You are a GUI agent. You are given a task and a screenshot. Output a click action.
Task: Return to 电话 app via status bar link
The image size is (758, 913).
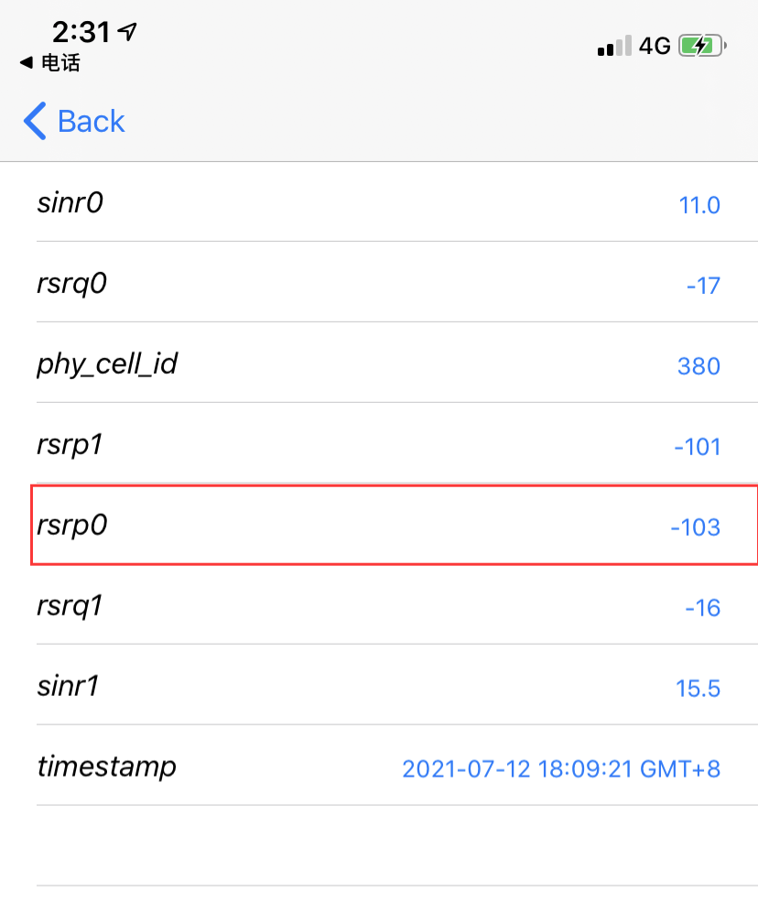point(51,63)
